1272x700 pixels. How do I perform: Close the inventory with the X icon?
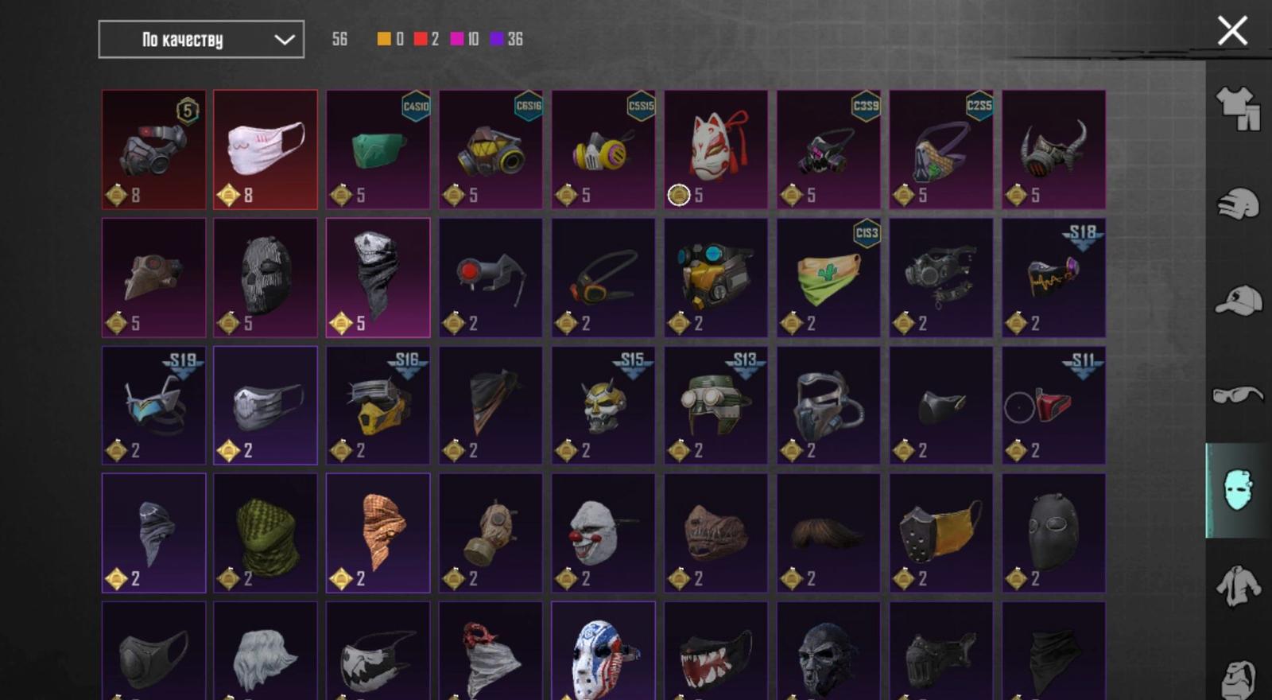click(1232, 31)
